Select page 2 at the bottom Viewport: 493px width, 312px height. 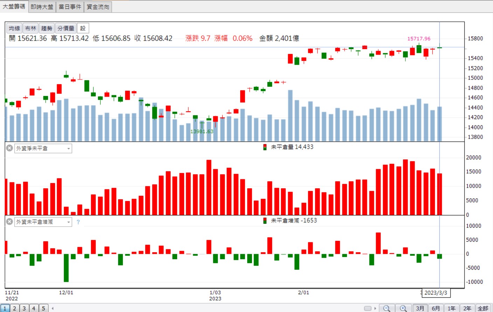(x=14, y=308)
